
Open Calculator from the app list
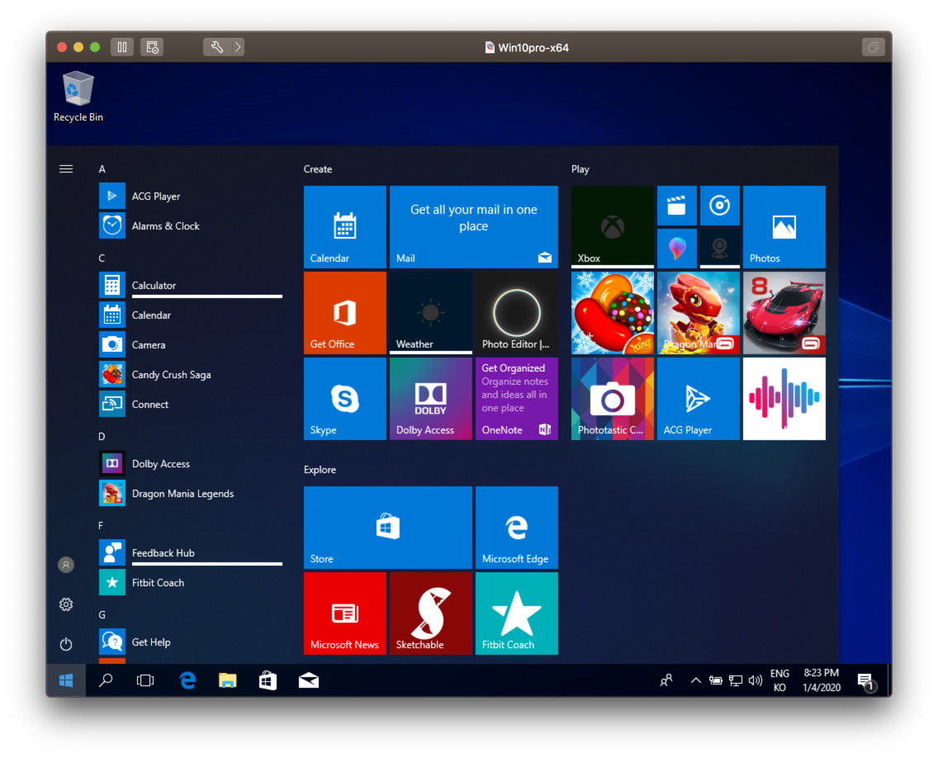pos(192,285)
